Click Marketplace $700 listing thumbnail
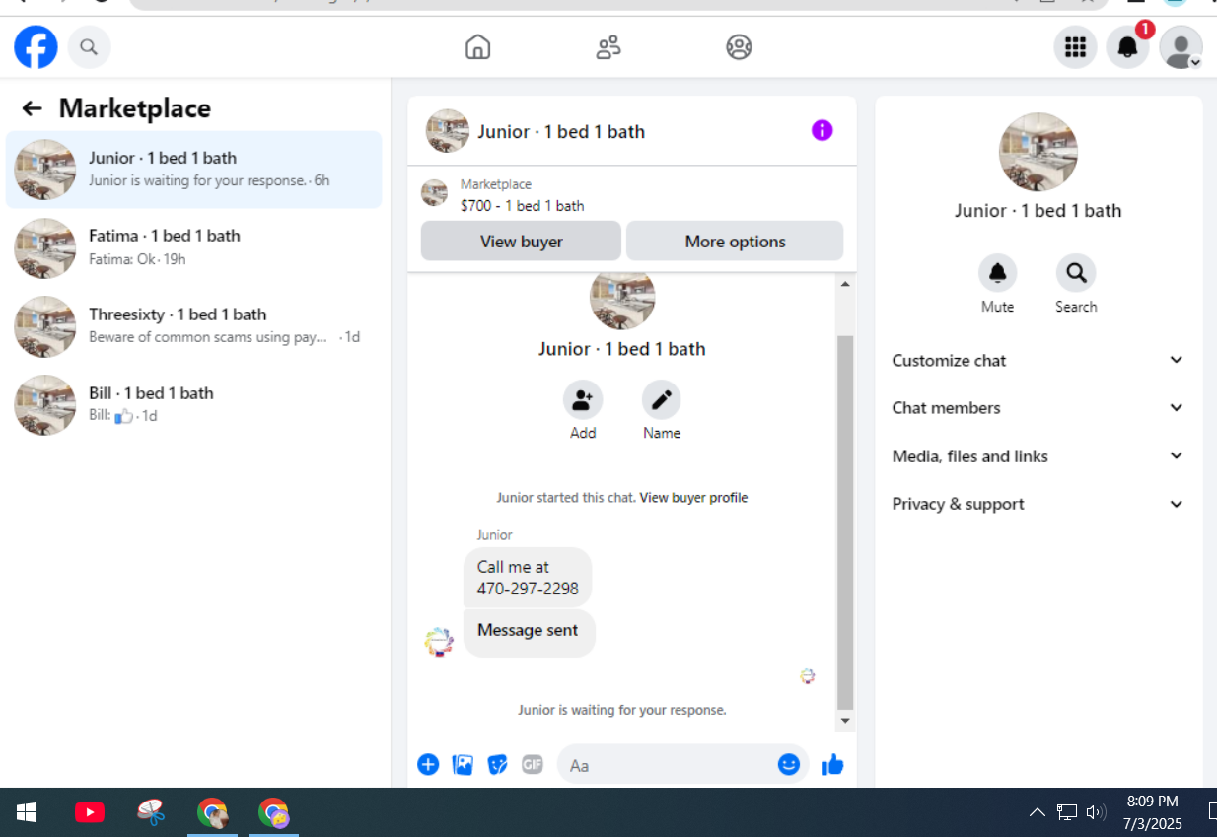Viewport: 1217px width, 837px height. (x=434, y=193)
